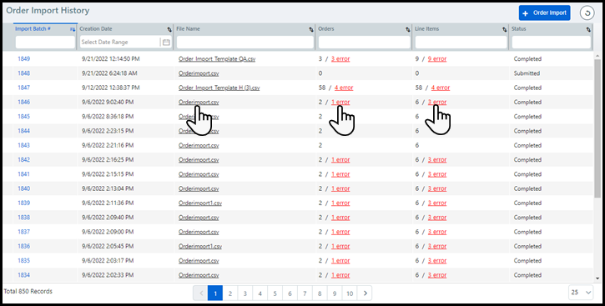View 3 error orders for batch 1849
The height and width of the screenshot is (306, 605).
click(x=340, y=59)
